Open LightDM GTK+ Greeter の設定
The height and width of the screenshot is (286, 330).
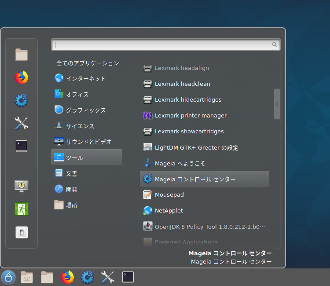pyautogui.click(x=205, y=147)
